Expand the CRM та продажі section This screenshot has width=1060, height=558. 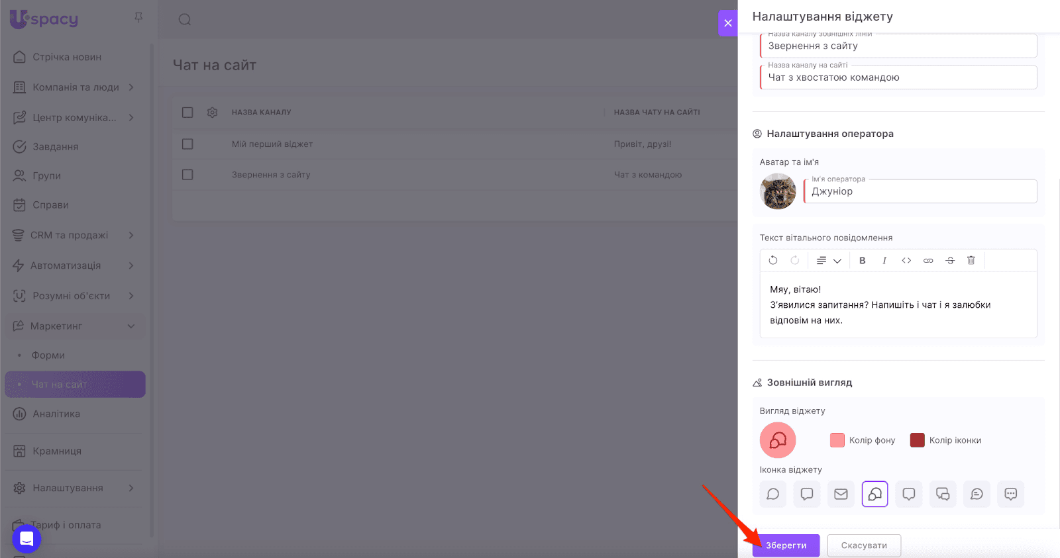coord(131,236)
